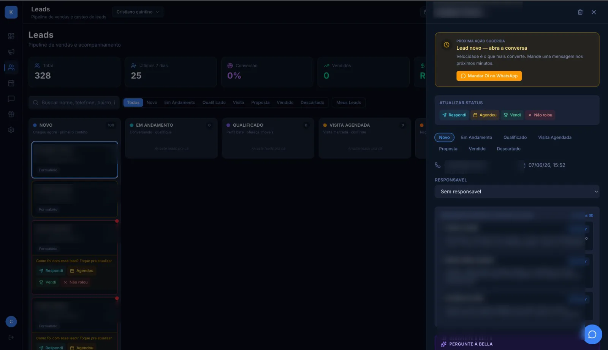The image size is (608, 350).
Task: Select the Novo stage pill in panel
Action: pyautogui.click(x=444, y=137)
